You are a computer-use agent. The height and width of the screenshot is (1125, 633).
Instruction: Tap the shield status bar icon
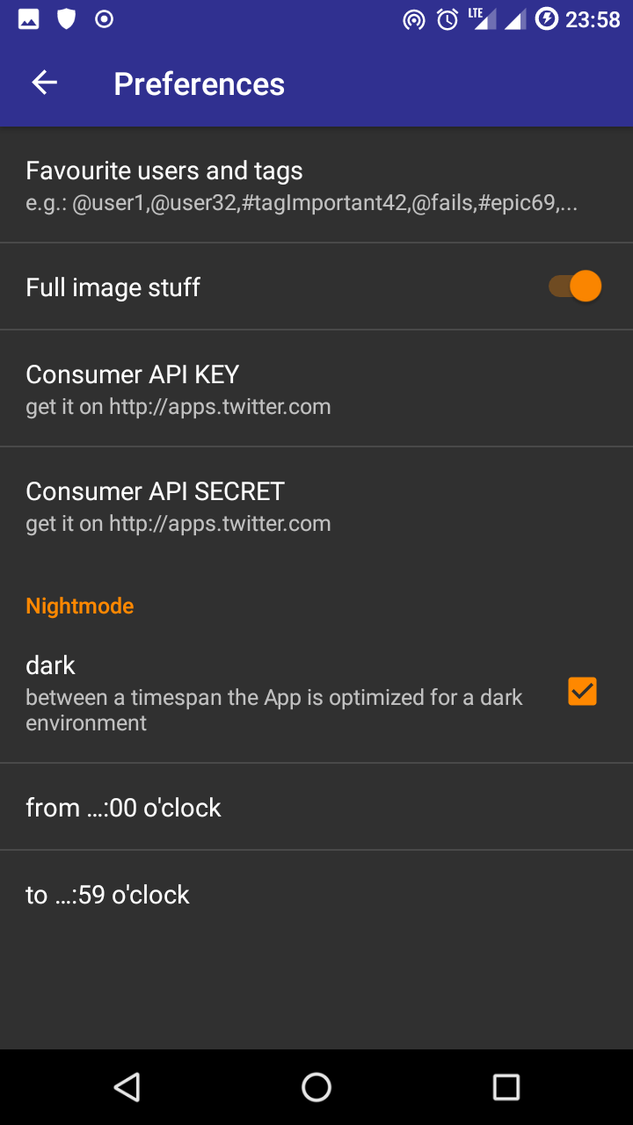[x=66, y=18]
